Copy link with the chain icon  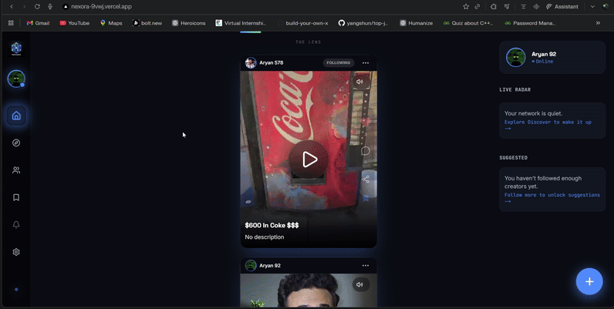point(477,7)
